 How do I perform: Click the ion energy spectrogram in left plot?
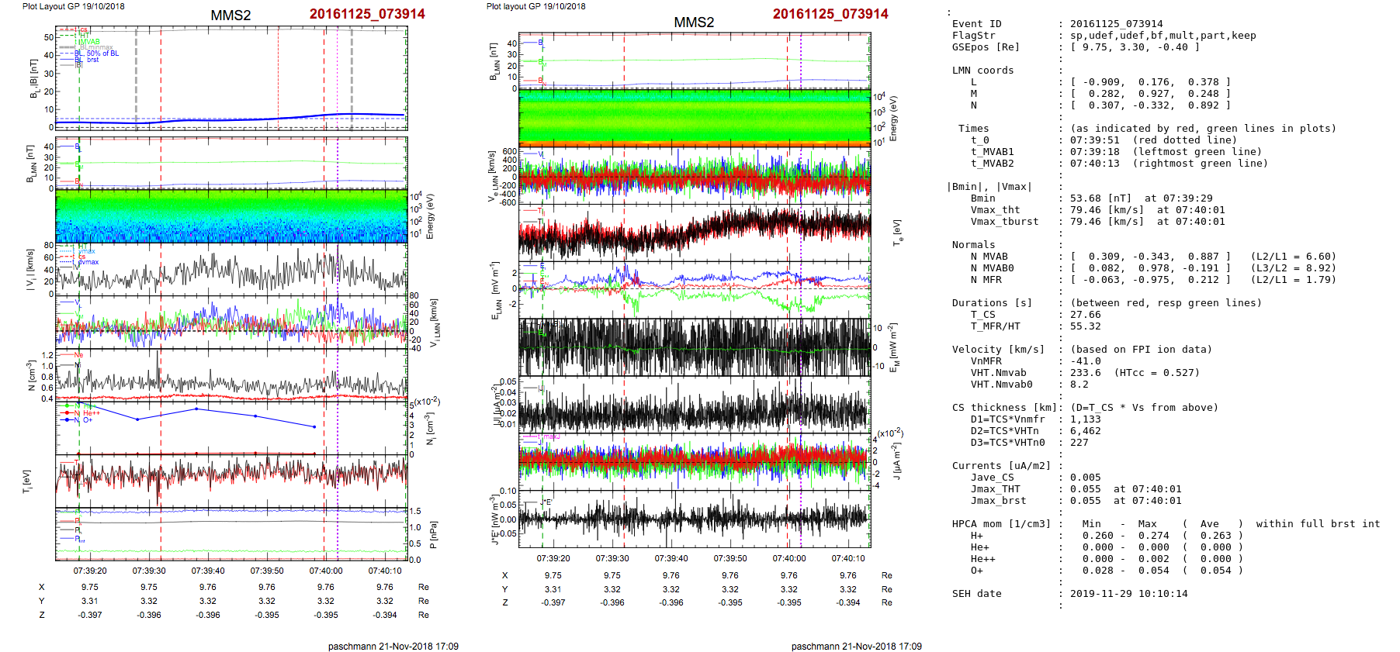(231, 216)
